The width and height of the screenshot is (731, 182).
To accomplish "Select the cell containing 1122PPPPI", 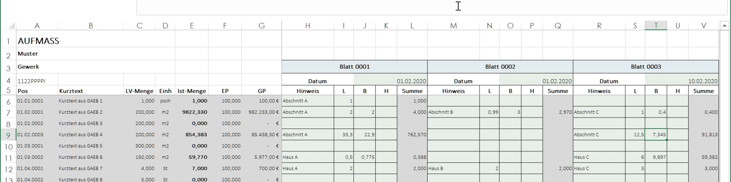I will click(x=37, y=81).
